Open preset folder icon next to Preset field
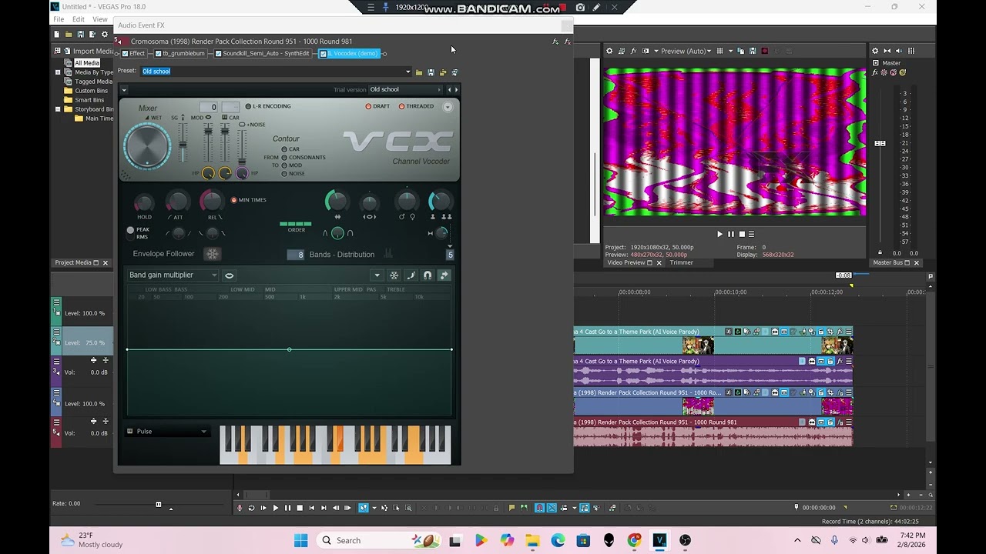The image size is (986, 554). point(419,72)
